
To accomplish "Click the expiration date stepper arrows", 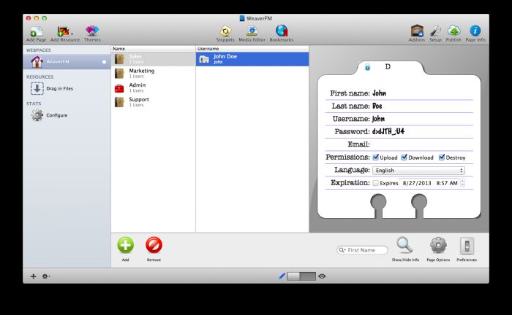I will pyautogui.click(x=462, y=183).
